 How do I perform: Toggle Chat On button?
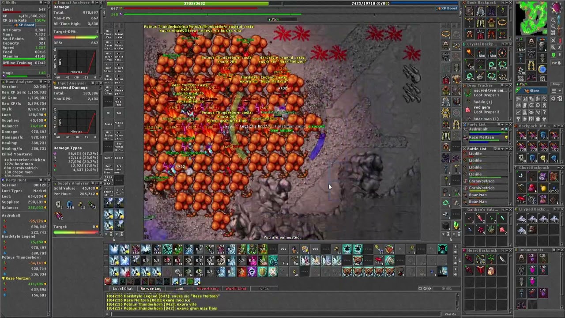tap(450, 314)
